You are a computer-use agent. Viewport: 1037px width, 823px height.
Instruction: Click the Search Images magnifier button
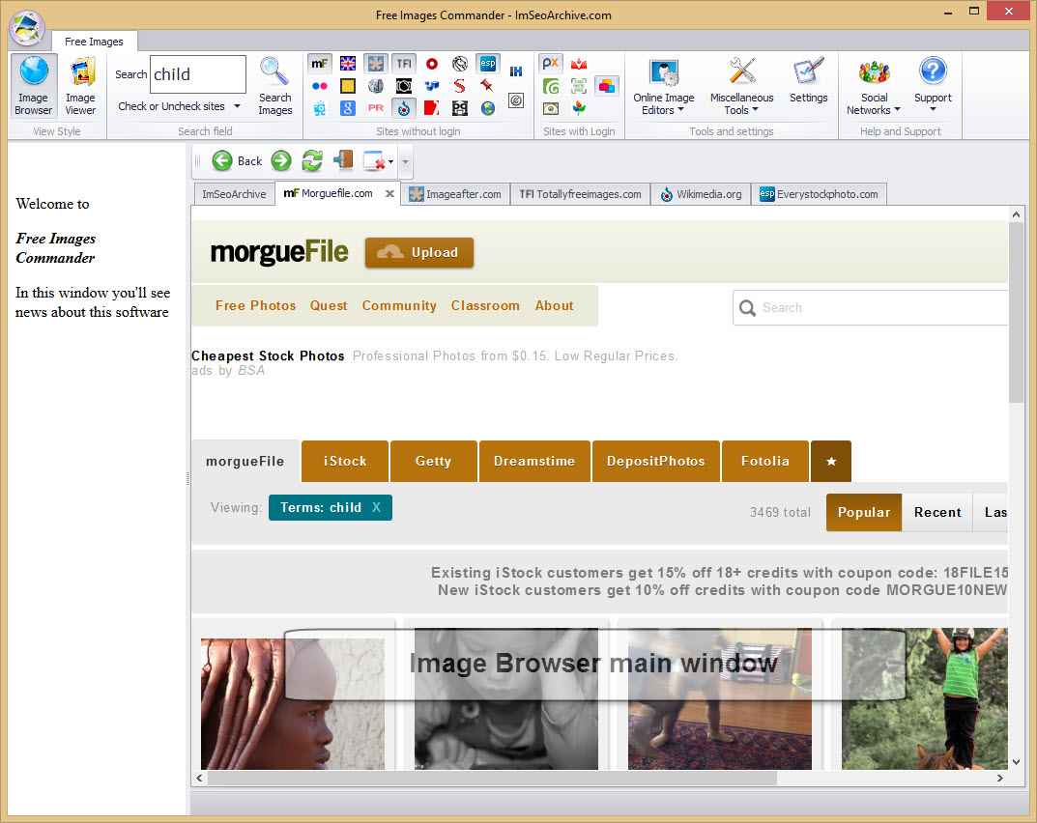point(275,87)
